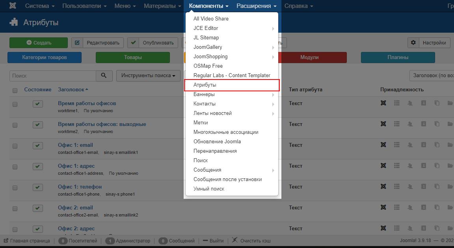Tick checkbox for Время работы офисов worktime1
454x248 pixels.
pos(15,104)
